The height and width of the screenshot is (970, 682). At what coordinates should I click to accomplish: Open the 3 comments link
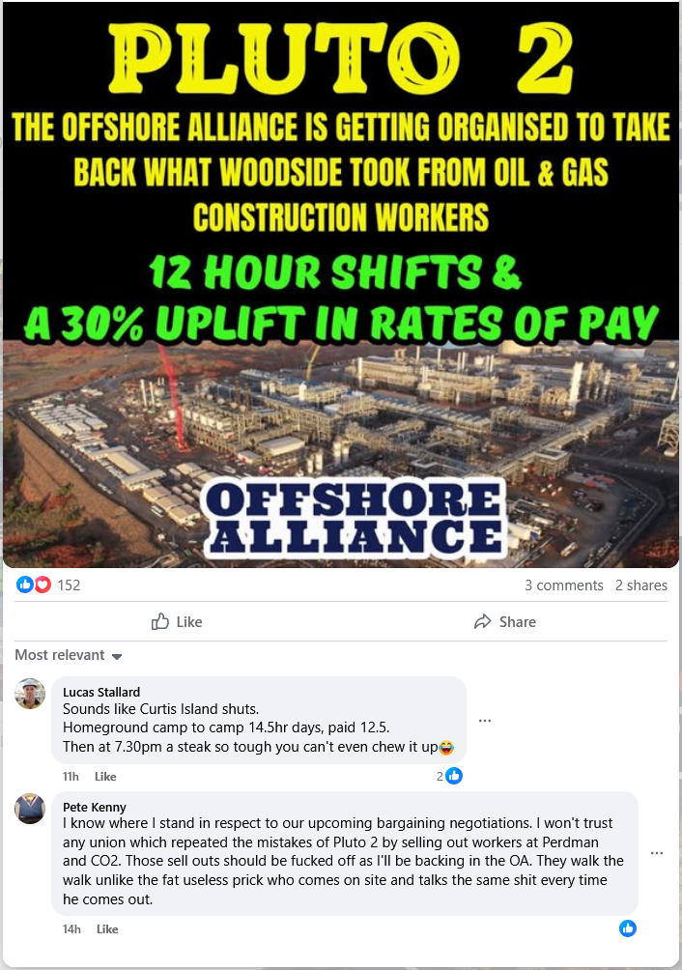tap(564, 585)
